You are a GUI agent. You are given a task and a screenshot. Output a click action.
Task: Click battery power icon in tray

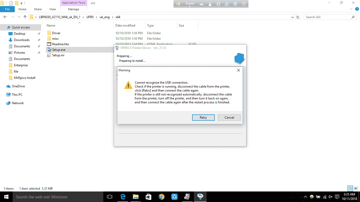(x=318, y=197)
